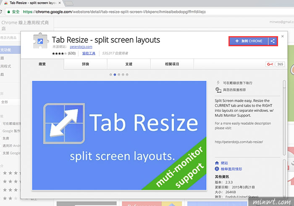Image resolution: width=294 pixels, height=206 pixels.
Task: Click the text 'http://peterdotjs.com/tab-resize/' in description
Action: 239,142
